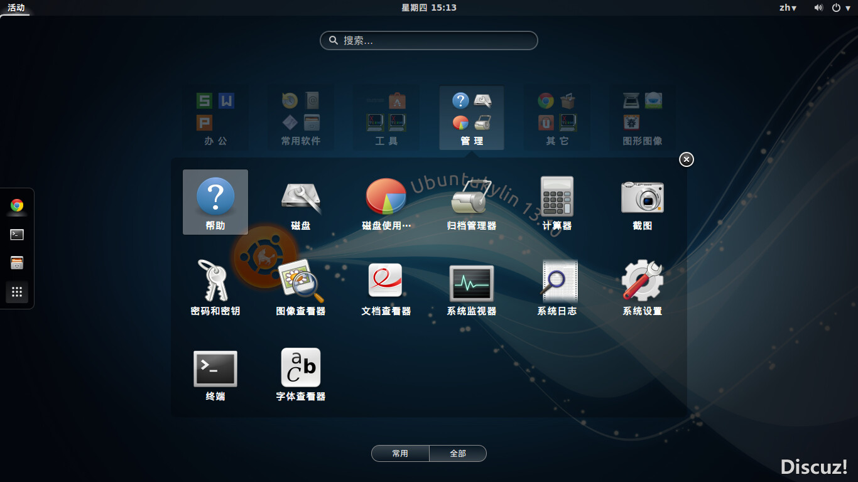Expand the 办公 office app folder

click(215, 118)
